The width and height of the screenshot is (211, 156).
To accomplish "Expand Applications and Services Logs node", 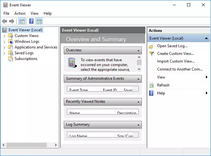I will (x=4, y=47).
